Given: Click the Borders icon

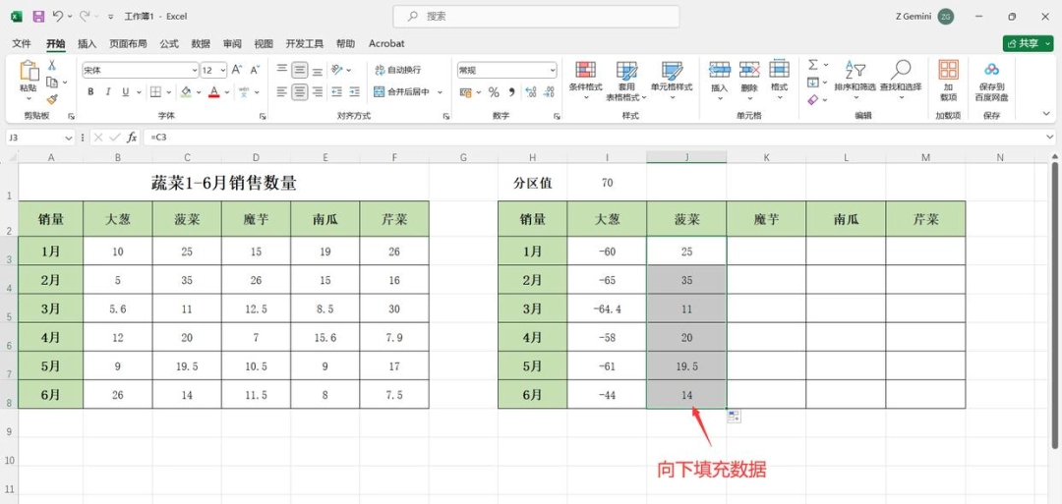Looking at the screenshot, I should point(155,92).
